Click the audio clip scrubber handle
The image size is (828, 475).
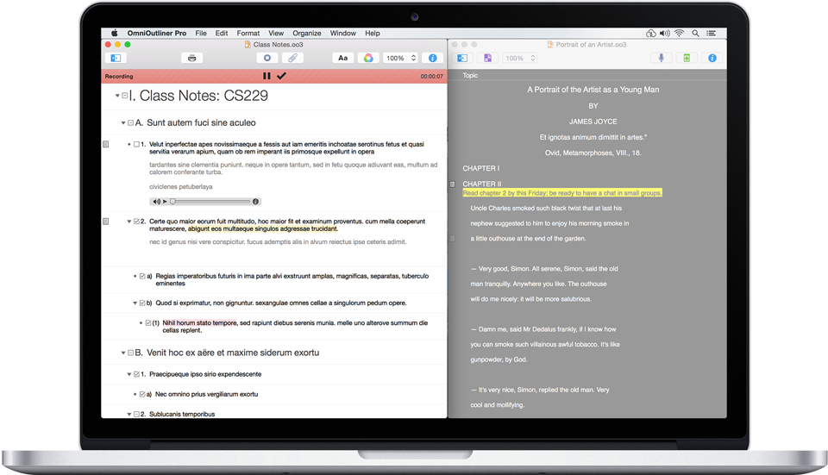[172, 202]
